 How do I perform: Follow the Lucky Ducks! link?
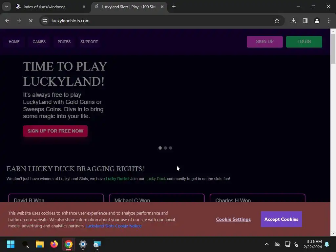(x=117, y=179)
